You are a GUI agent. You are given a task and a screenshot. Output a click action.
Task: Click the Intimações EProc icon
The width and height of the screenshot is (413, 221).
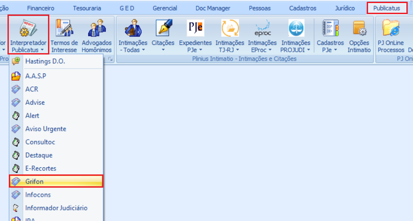(262, 28)
